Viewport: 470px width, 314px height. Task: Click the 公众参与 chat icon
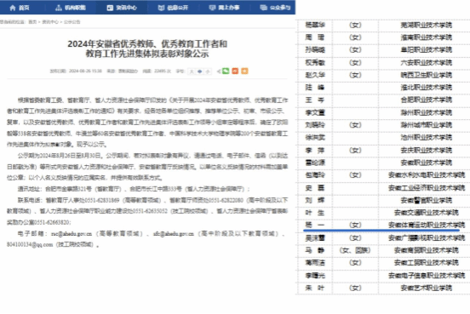click(x=263, y=8)
